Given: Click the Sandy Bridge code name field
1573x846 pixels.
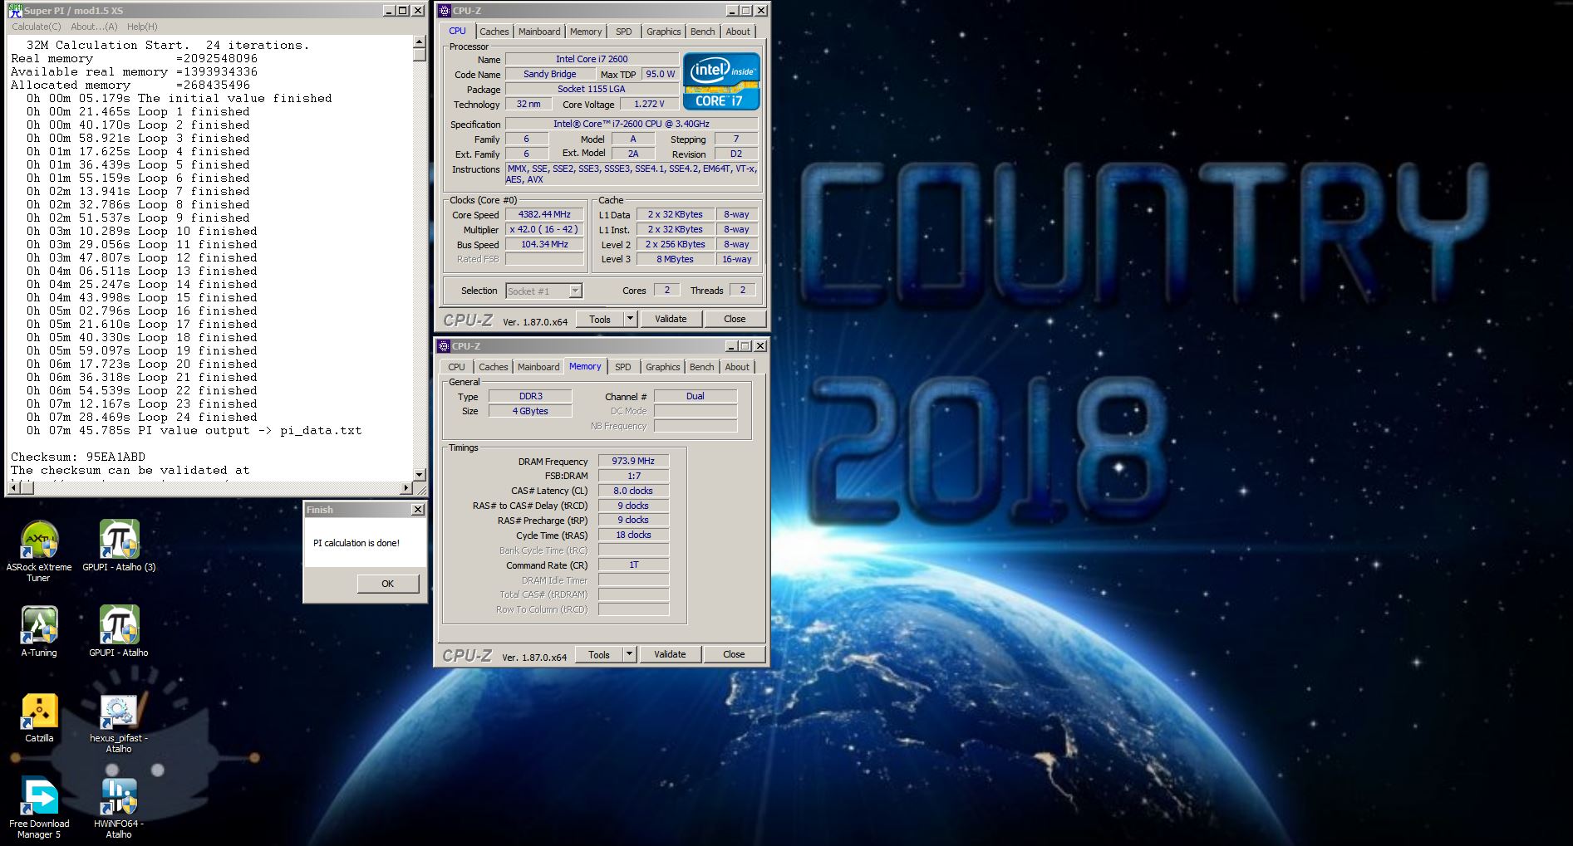Looking at the screenshot, I should point(549,74).
